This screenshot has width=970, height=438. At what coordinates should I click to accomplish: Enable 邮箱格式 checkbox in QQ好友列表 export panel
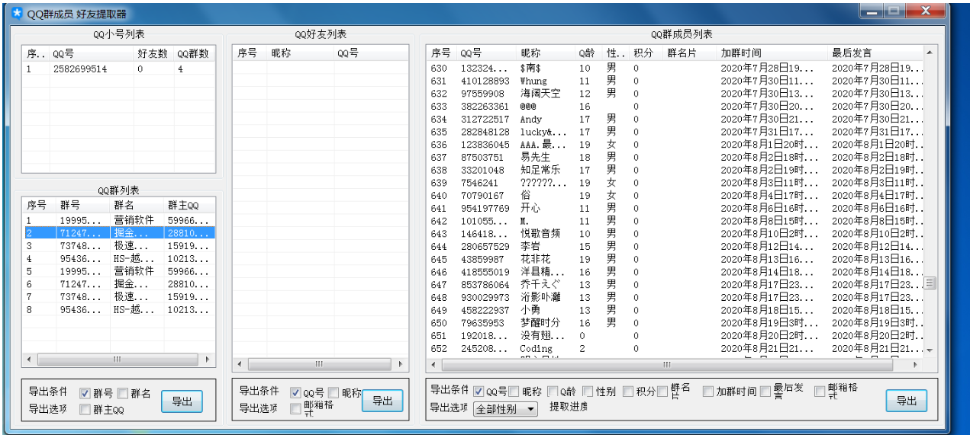pos(295,409)
